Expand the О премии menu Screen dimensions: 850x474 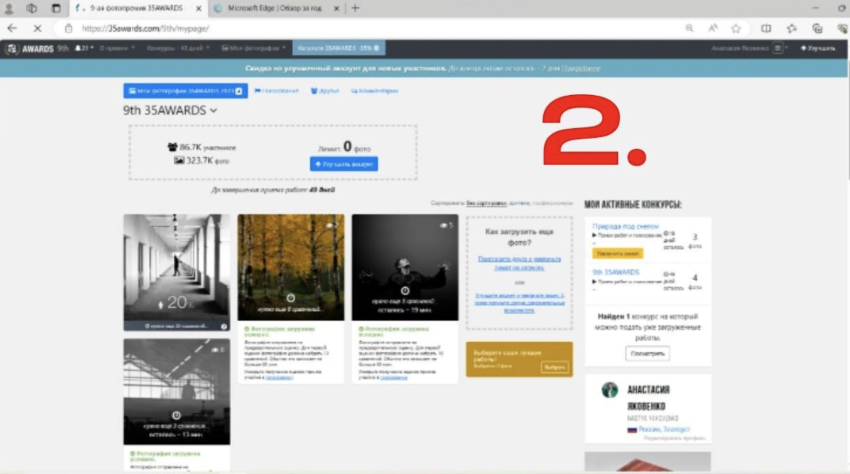pos(117,48)
